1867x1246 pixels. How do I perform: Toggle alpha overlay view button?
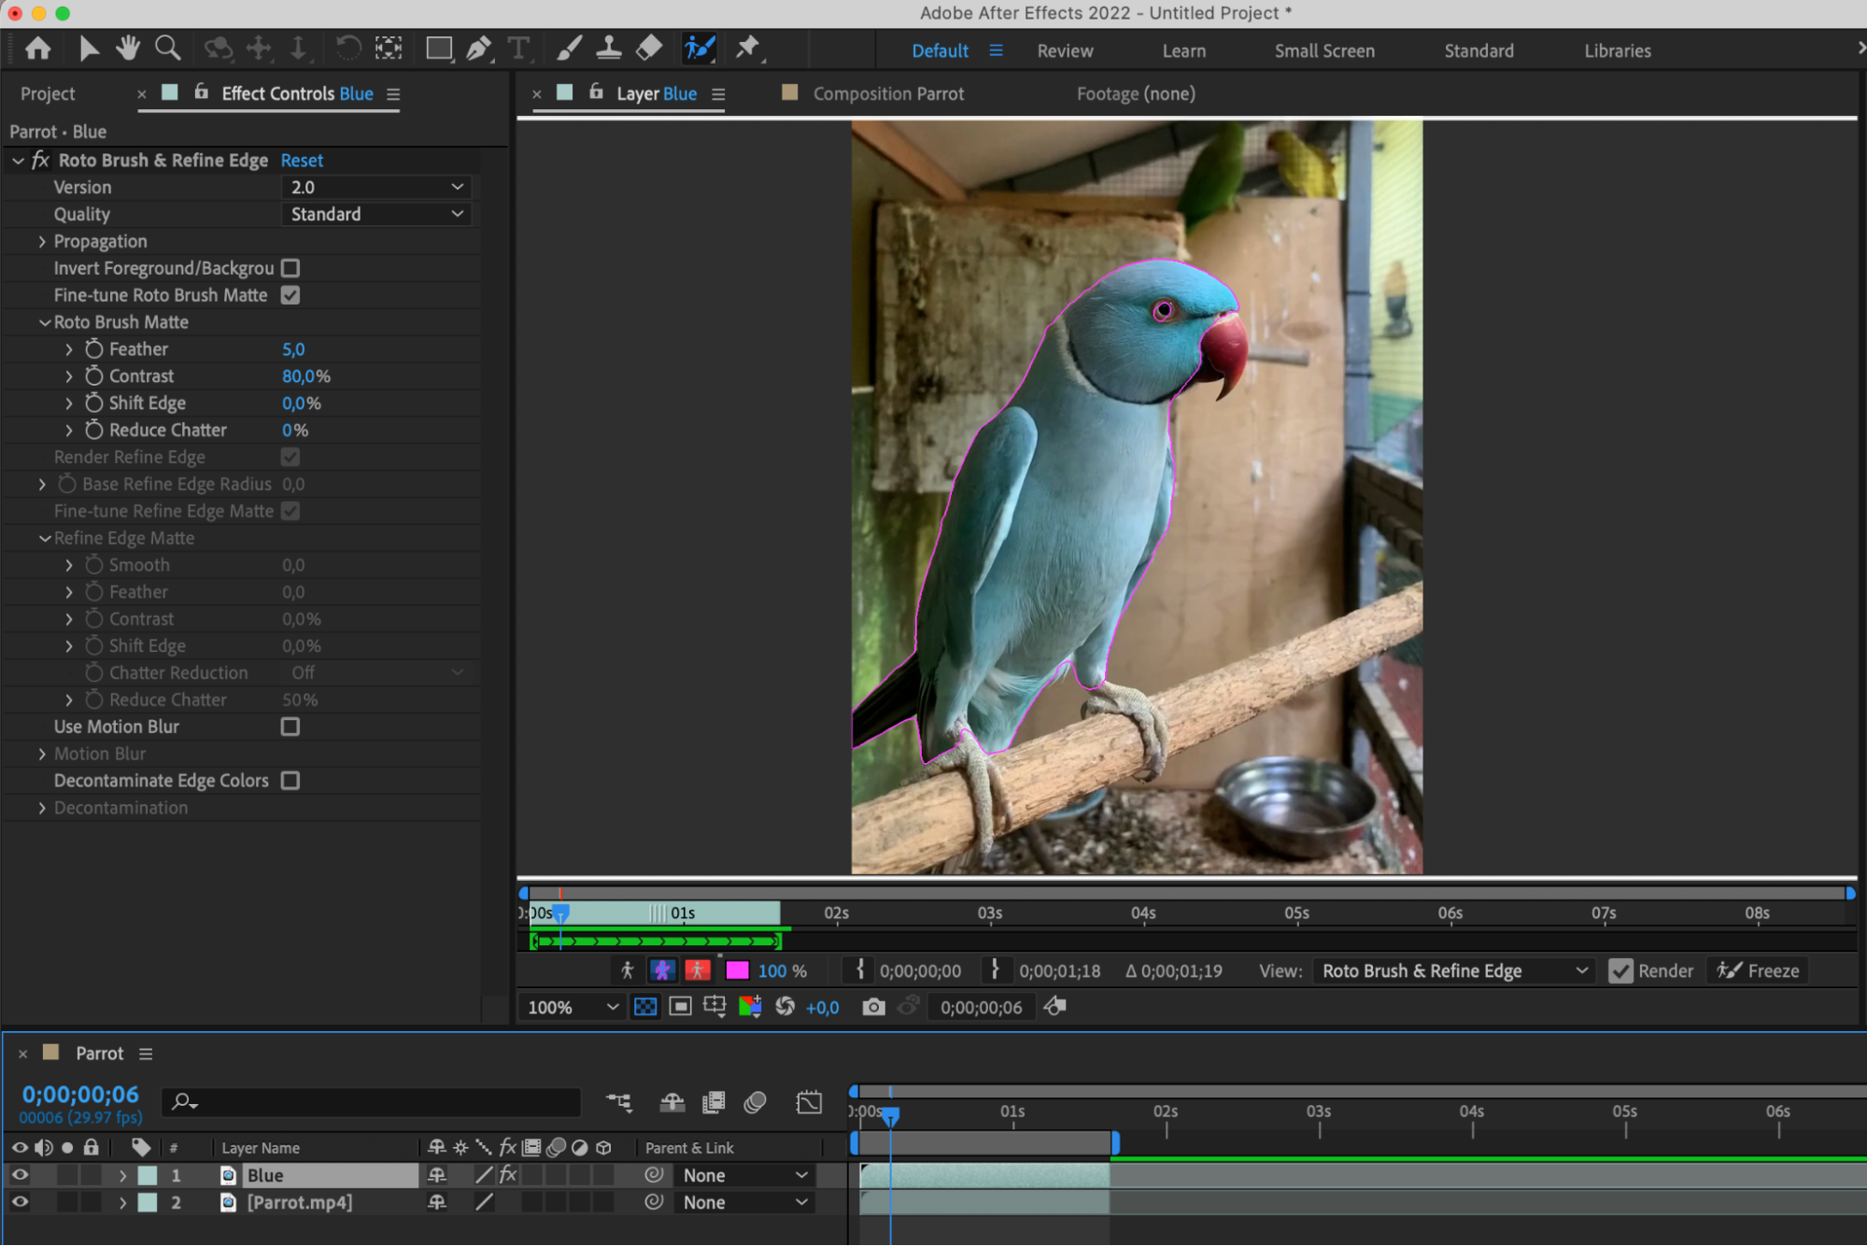(698, 970)
